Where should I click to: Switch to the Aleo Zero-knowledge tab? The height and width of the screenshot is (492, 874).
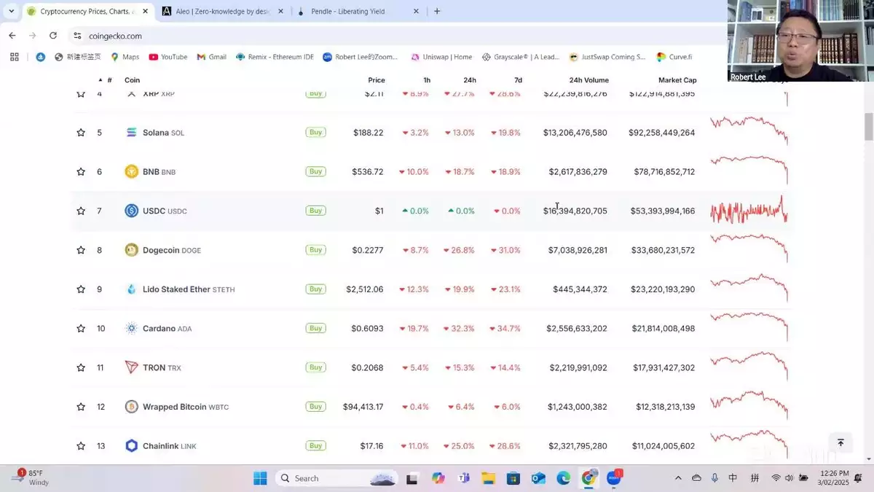click(x=224, y=12)
